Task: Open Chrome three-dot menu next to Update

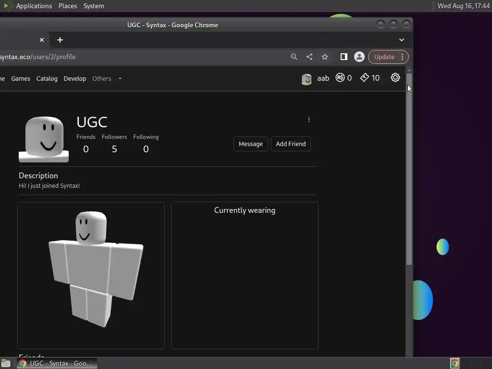Action: click(403, 57)
